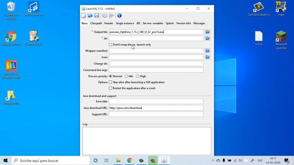The width and height of the screenshot is (294, 165).
Task: Click the Windows search box
Action: tap(51, 160)
